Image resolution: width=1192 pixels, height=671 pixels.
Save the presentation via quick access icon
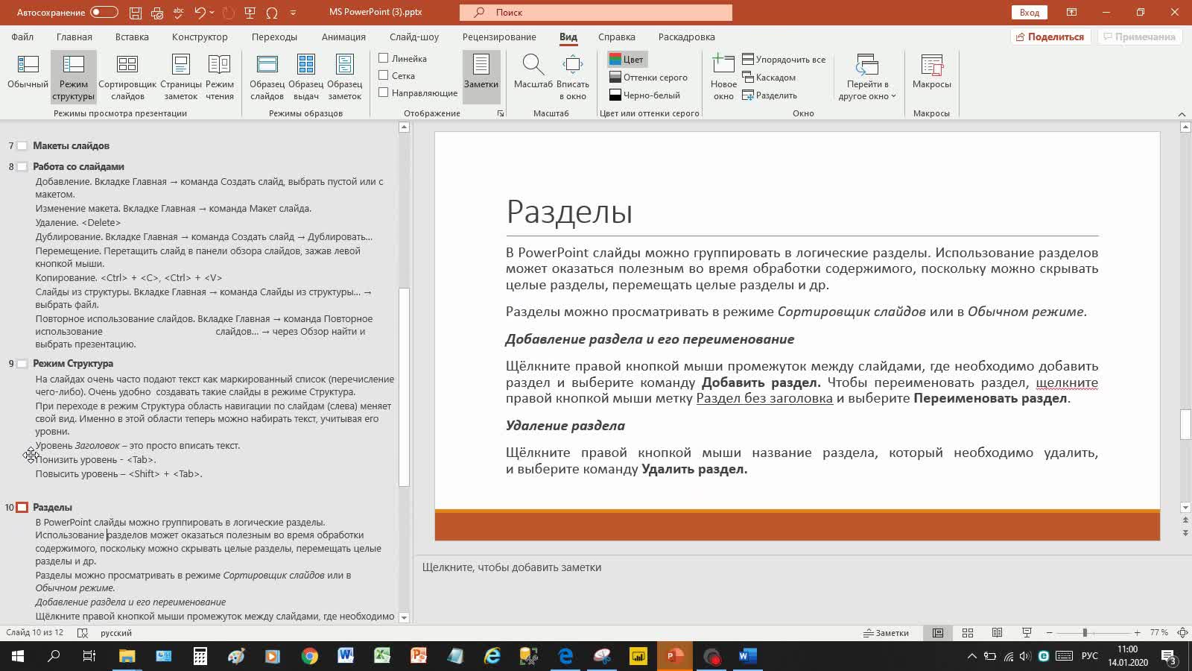click(135, 13)
